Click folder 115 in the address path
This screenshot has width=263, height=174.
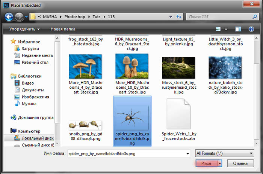click(x=111, y=17)
